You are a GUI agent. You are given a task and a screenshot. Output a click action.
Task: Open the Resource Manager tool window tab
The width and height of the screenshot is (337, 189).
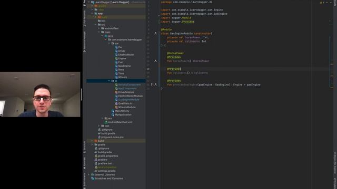(84, 42)
